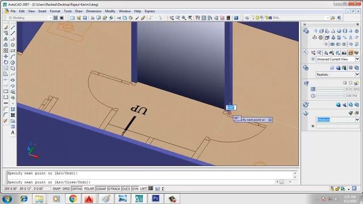Toggle OSNAP in status bar
Viewport: 363px width, 204px height.
click(x=101, y=189)
